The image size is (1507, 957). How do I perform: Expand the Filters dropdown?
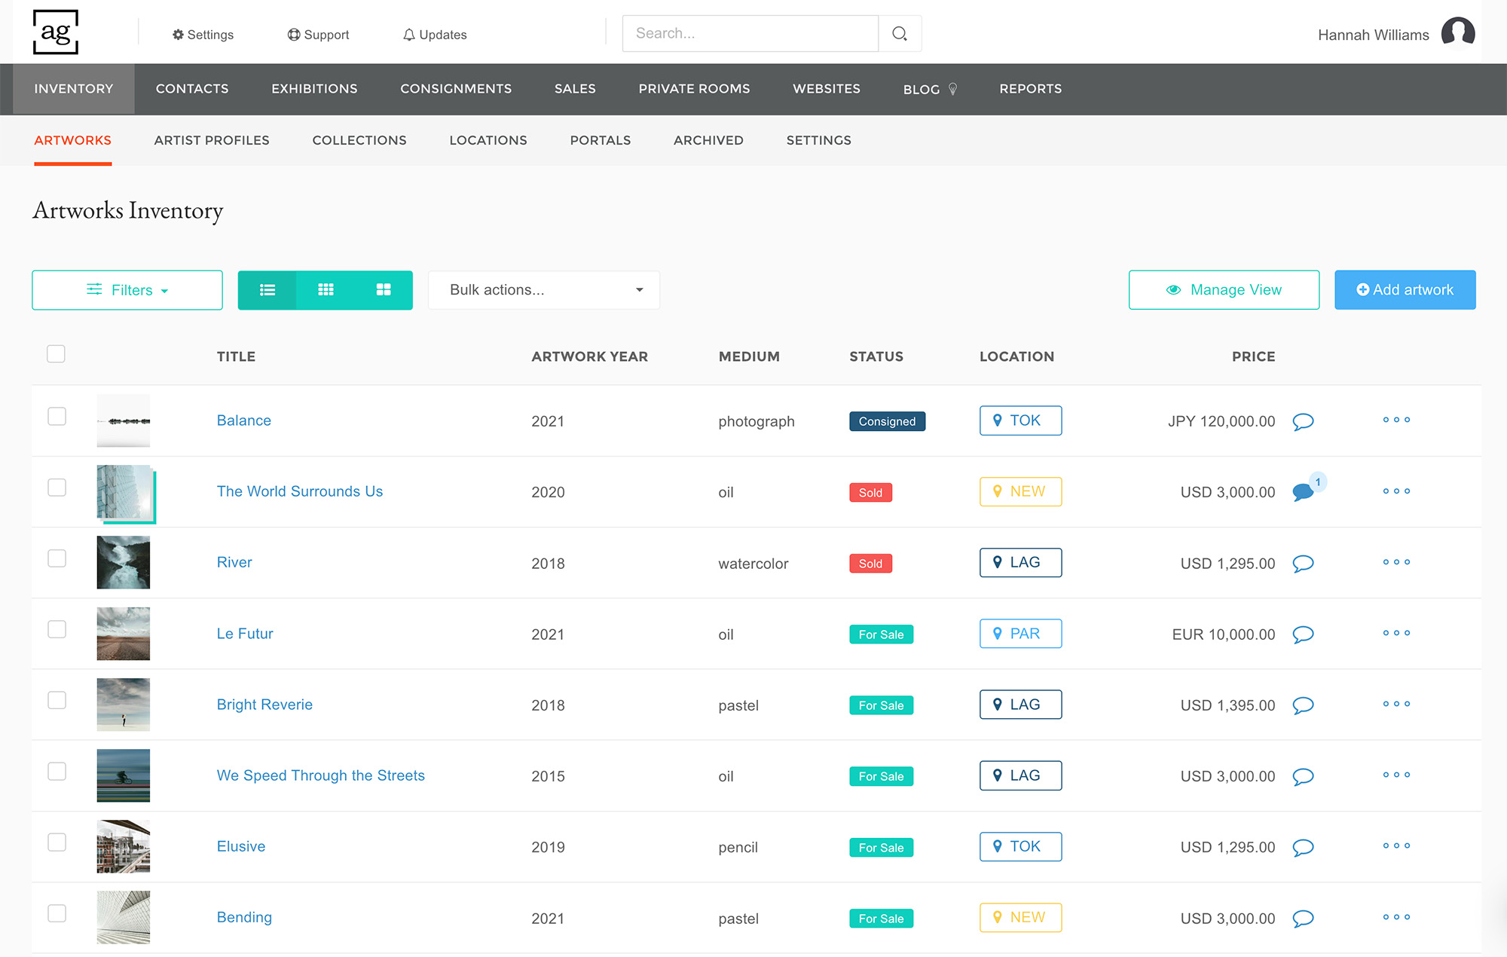click(x=127, y=290)
